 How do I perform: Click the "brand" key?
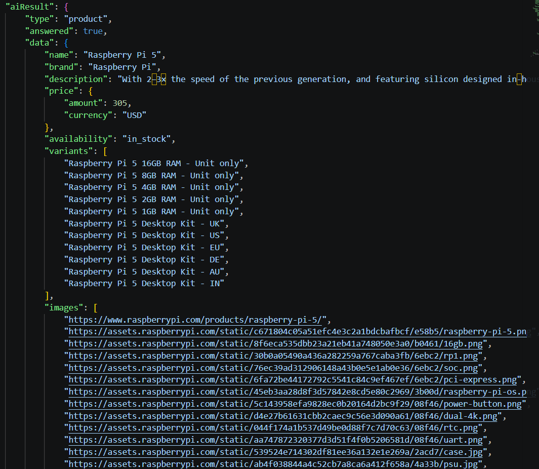click(61, 67)
